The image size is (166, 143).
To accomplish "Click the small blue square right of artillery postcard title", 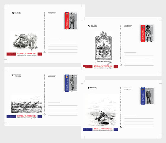I will pyautogui.click(x=40, y=116).
